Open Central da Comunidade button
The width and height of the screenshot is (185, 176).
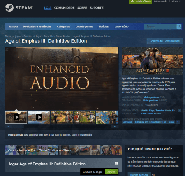point(165,41)
